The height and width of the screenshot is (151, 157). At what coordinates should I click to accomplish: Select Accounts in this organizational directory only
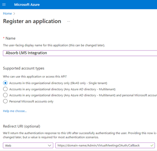(x=5, y=83)
